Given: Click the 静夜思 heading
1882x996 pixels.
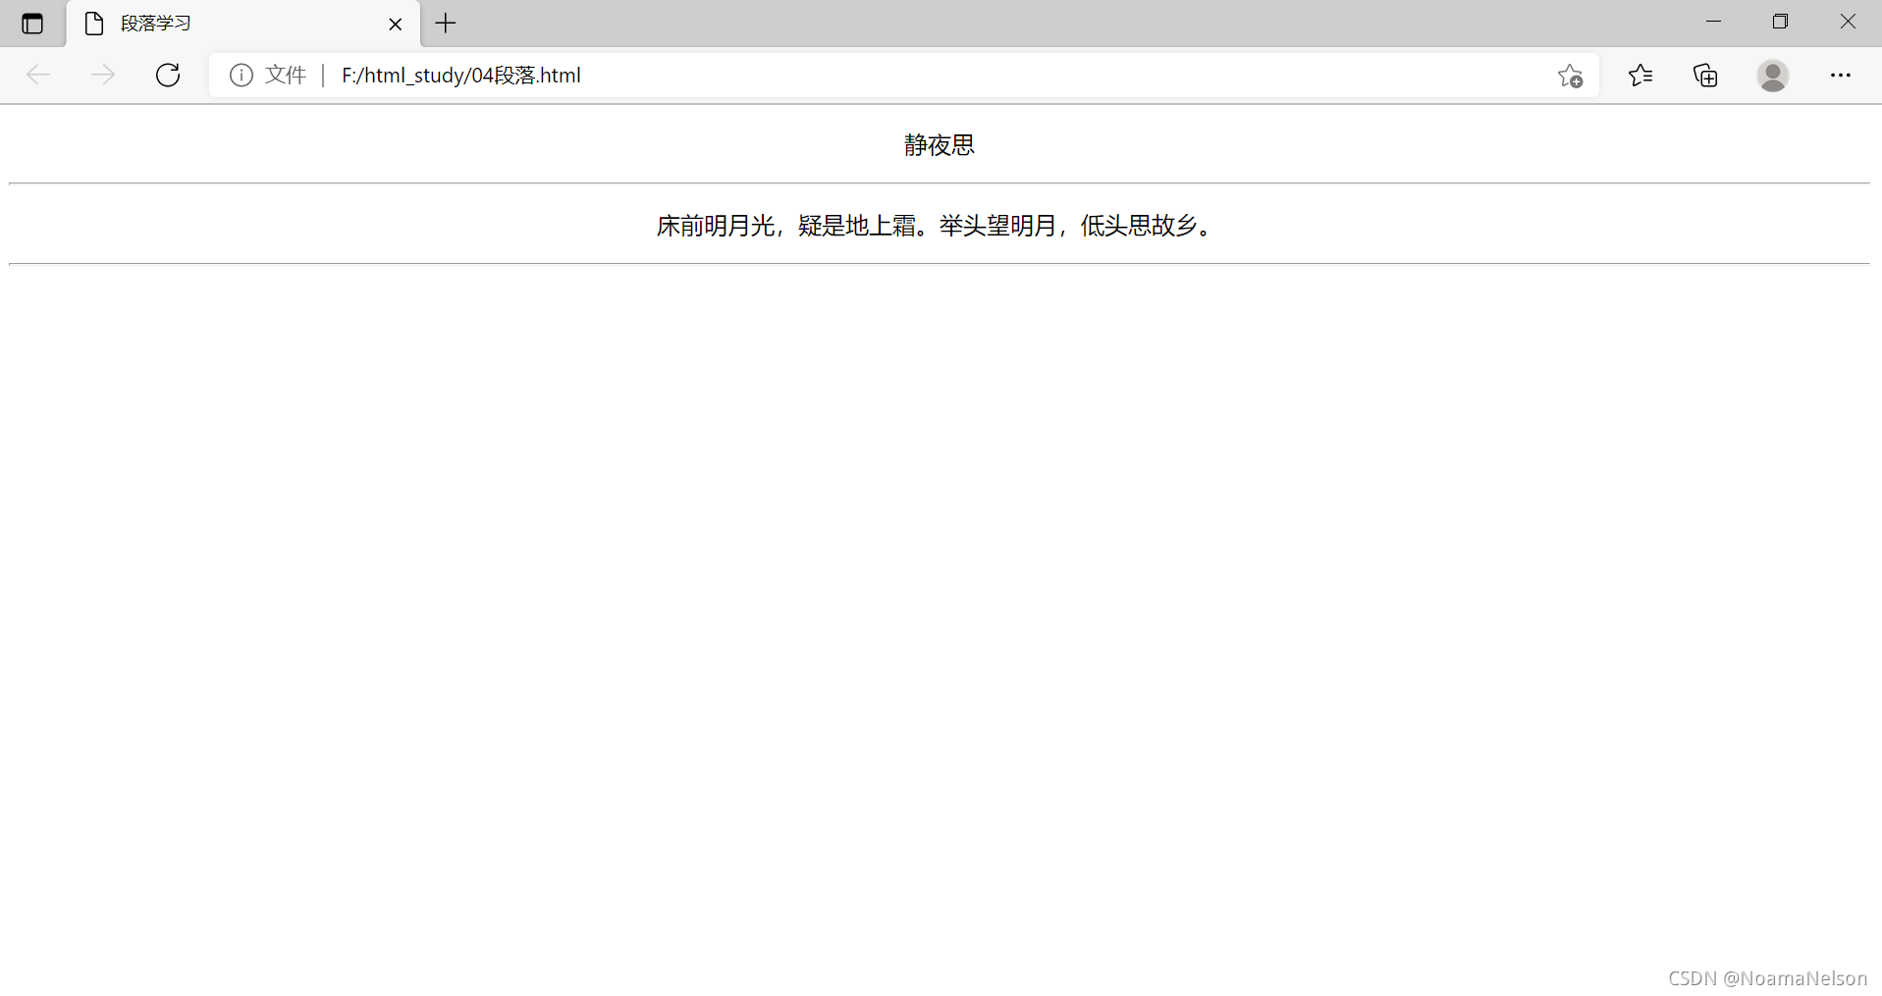Looking at the screenshot, I should click(x=938, y=145).
